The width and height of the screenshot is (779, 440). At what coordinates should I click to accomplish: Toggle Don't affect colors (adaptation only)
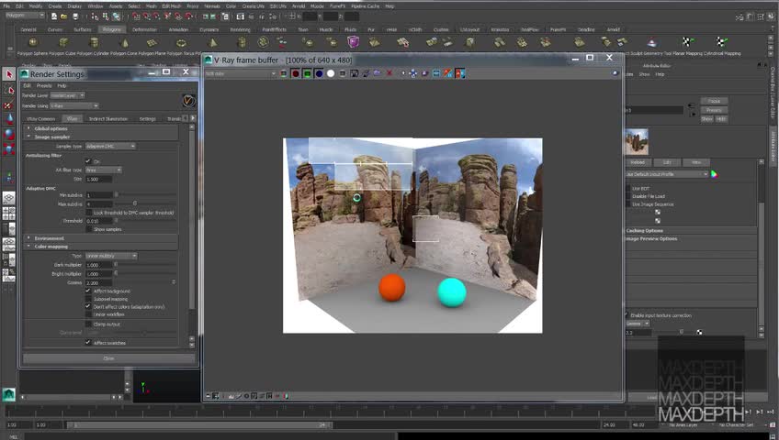(88, 307)
